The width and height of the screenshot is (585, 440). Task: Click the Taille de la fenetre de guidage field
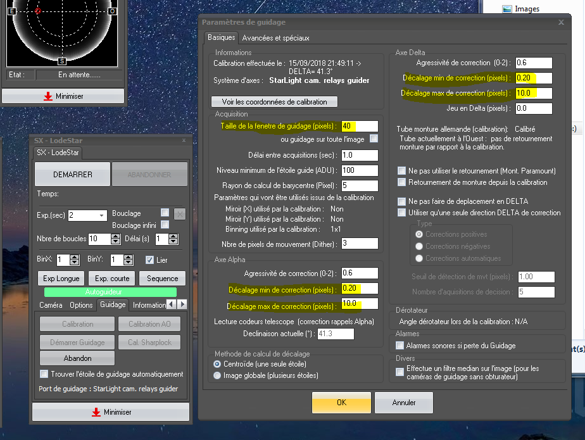point(360,126)
